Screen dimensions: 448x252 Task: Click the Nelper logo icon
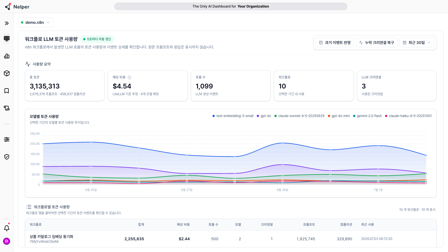pos(8,6)
